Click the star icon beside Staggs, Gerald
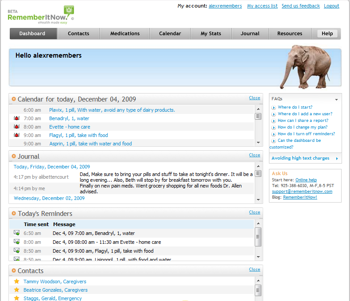 coord(16,298)
